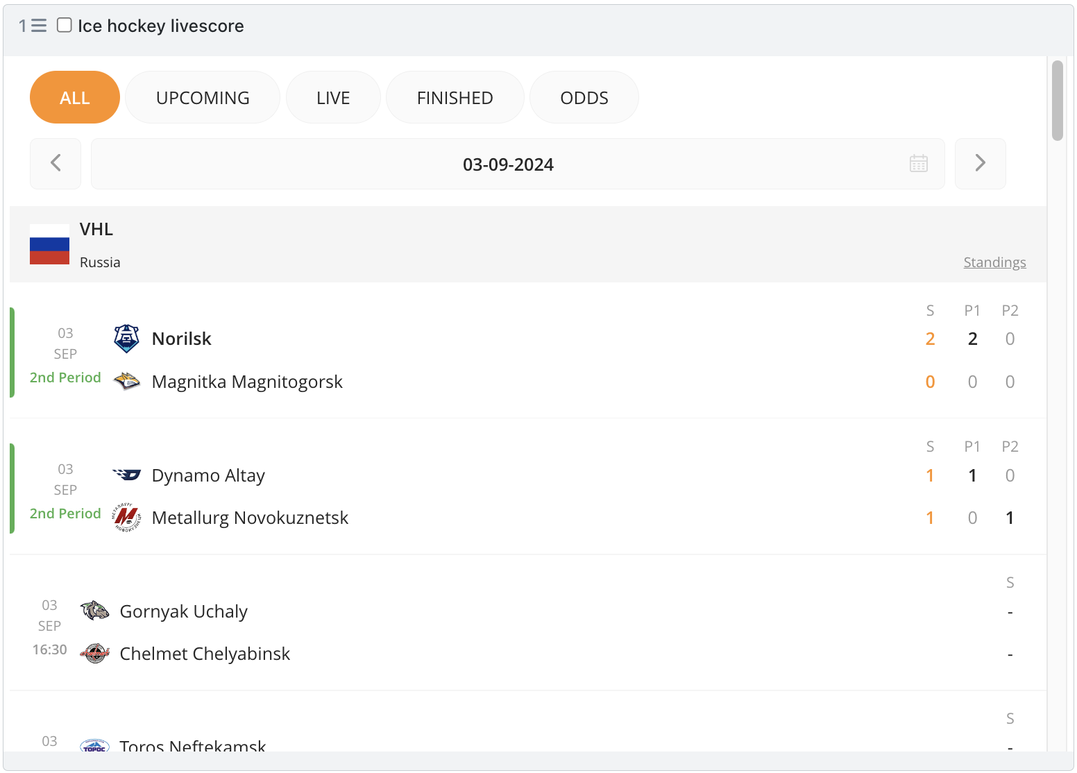Open the FINISHED matches tab
Image resolution: width=1077 pixels, height=773 pixels.
455,97
